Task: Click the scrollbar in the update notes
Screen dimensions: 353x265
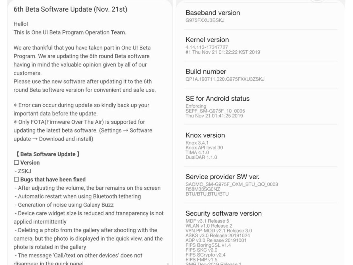Action: [168, 264]
